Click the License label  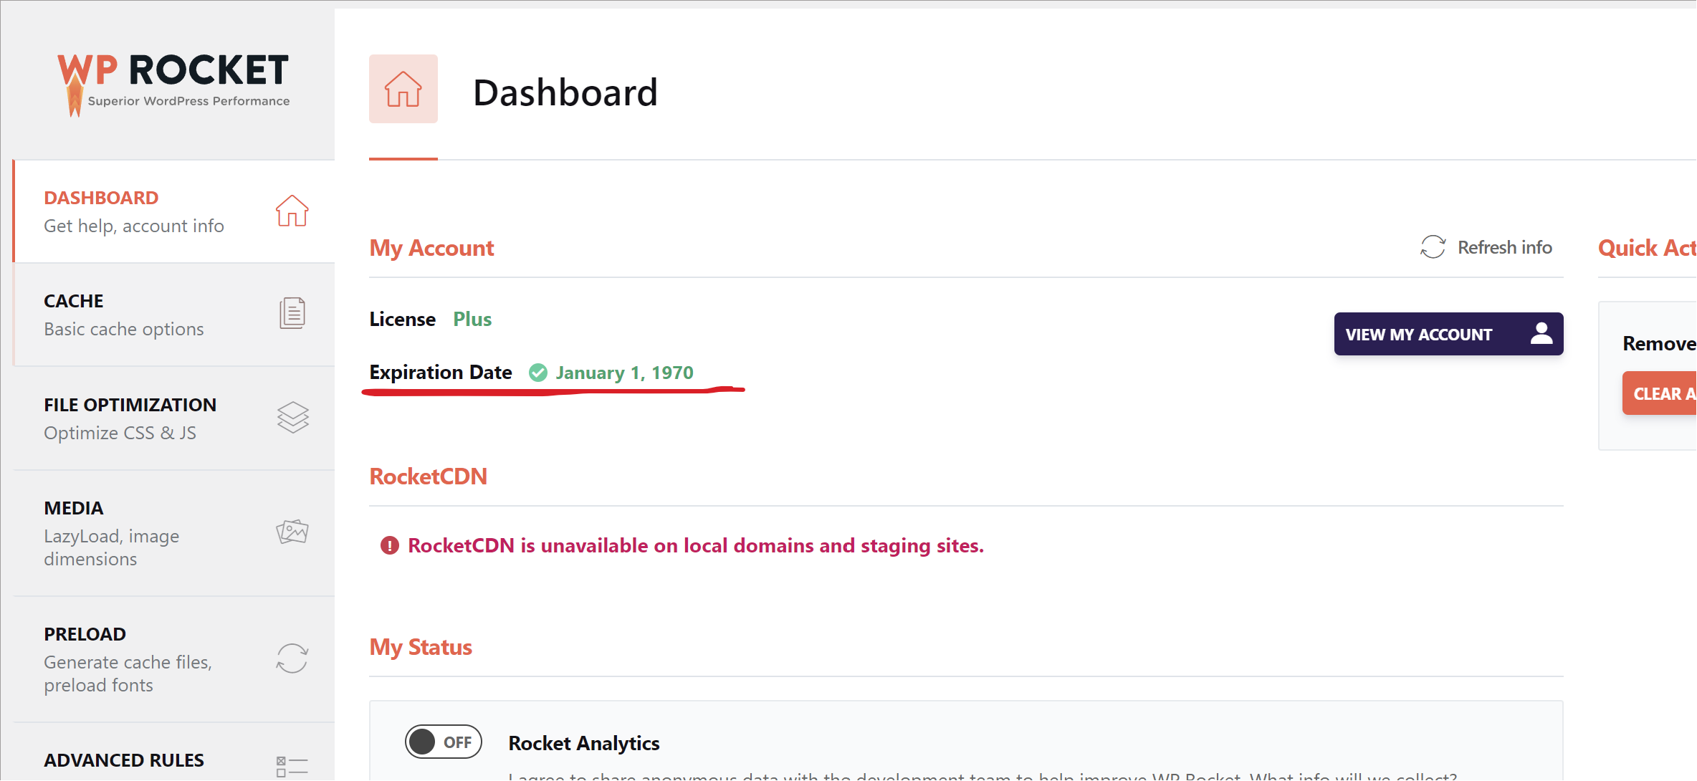pos(402,319)
